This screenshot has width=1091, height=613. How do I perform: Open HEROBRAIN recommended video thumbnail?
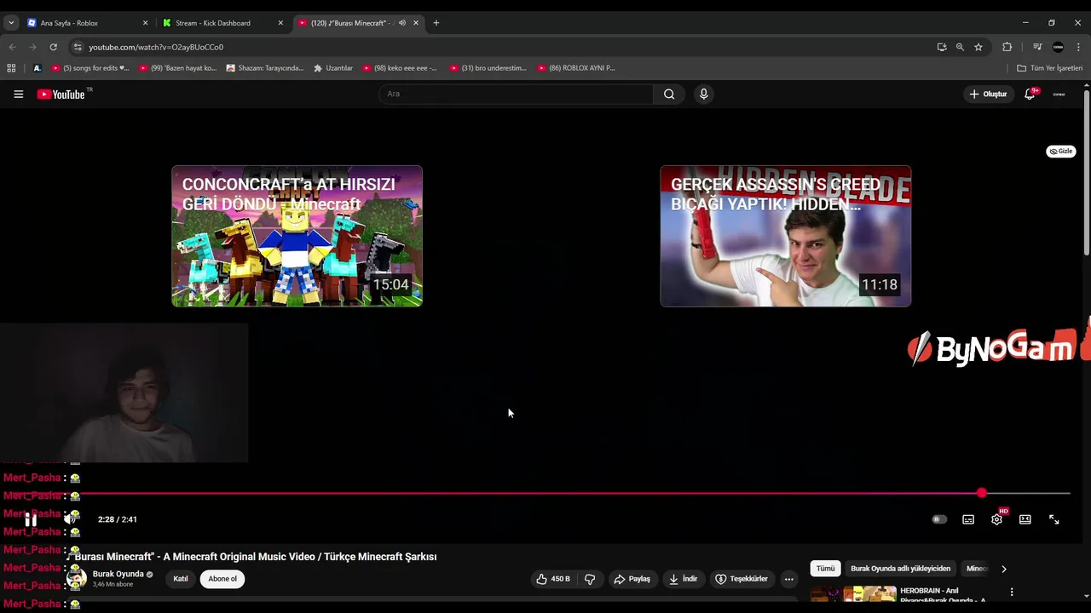[853, 593]
